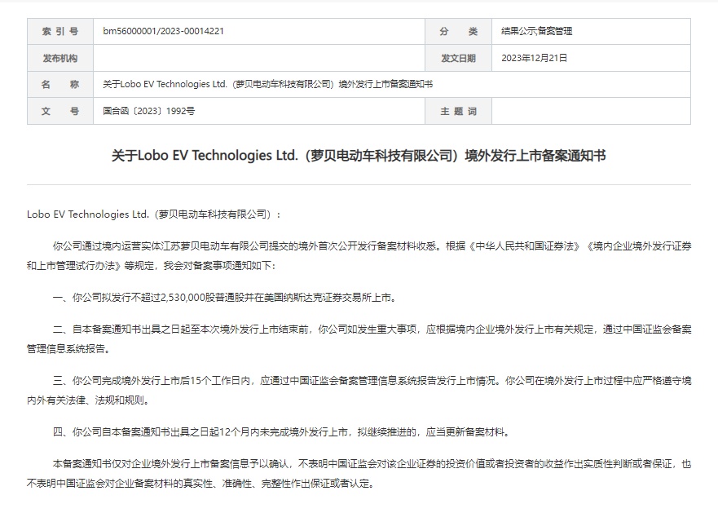Click the final line beginning 不表明中国证监会对企业备案材料

(x=201, y=484)
